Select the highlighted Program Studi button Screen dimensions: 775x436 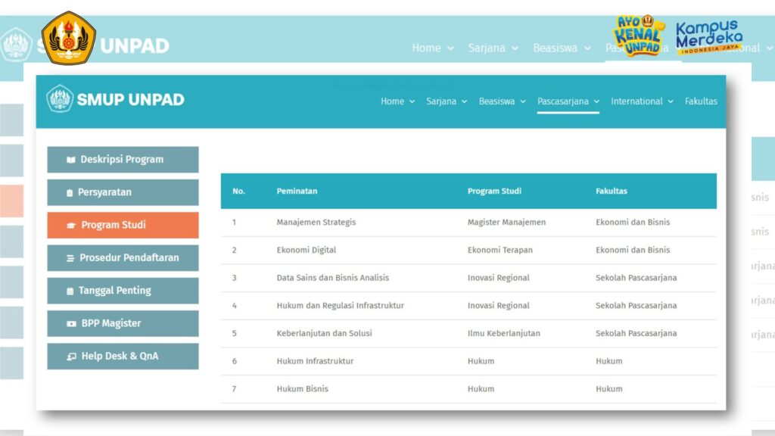pos(123,225)
